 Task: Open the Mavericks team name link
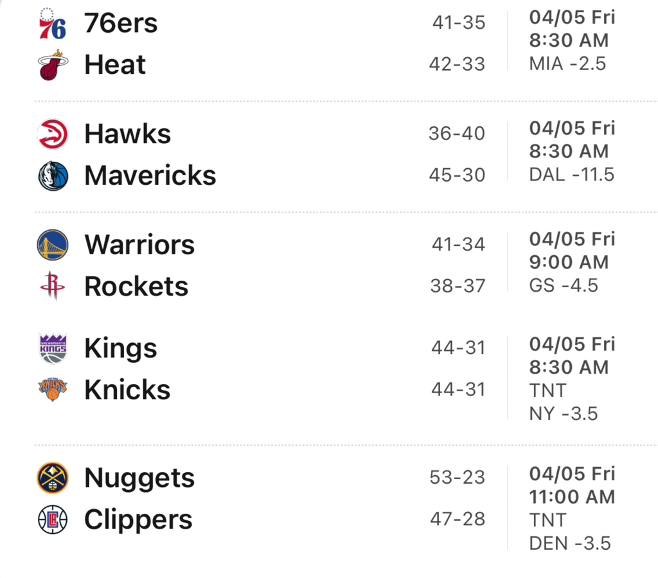click(x=150, y=175)
